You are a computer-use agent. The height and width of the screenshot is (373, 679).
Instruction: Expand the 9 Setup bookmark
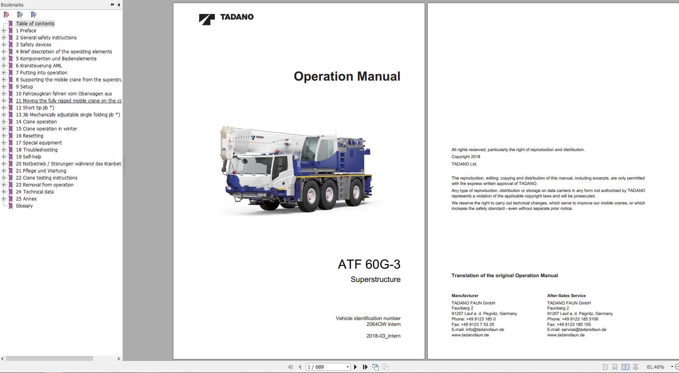pyautogui.click(x=4, y=86)
